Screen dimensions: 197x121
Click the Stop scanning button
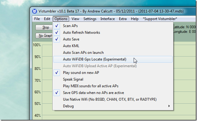point(44,27)
